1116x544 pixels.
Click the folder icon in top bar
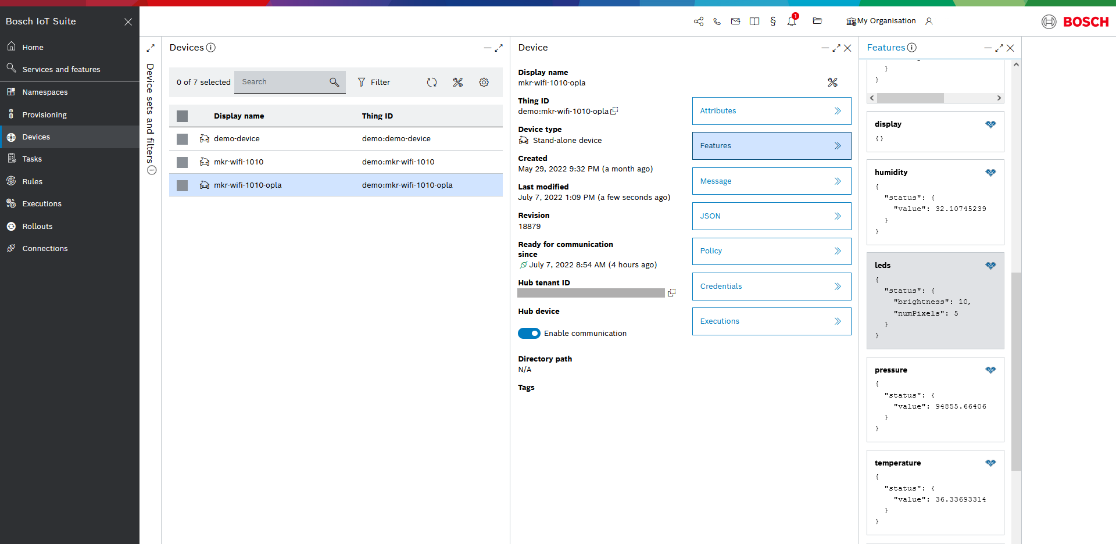click(817, 21)
